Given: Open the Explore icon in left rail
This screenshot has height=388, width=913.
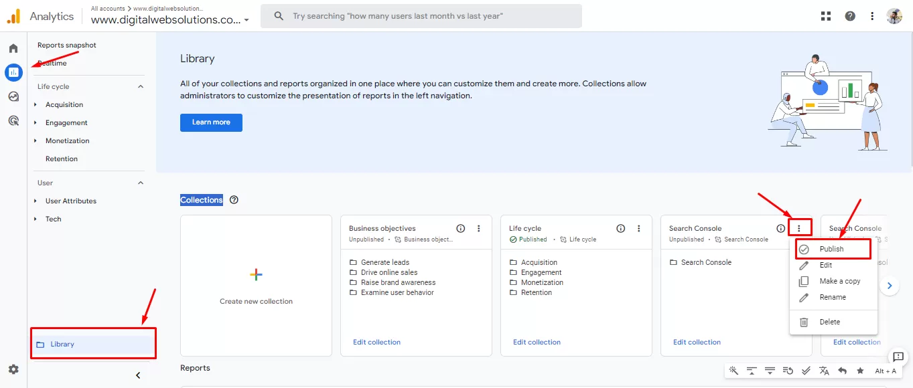Looking at the screenshot, I should pyautogui.click(x=13, y=96).
